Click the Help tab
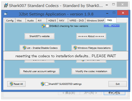This screenshot has height=101, width=132. pos(111,20)
